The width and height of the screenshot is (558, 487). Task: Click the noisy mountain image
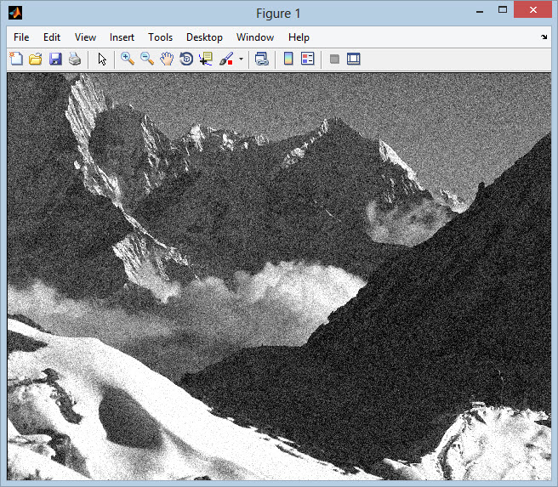(x=279, y=276)
